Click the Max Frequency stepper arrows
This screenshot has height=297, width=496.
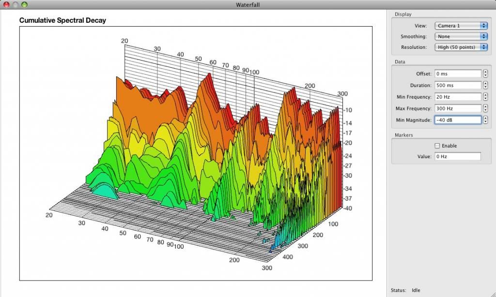[485, 108]
